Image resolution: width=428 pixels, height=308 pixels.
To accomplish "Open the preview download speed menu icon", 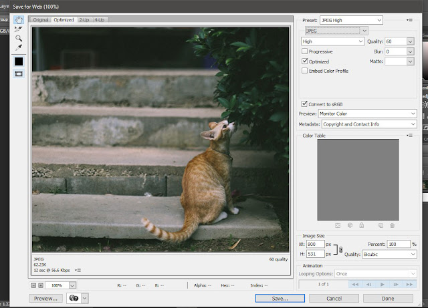I will point(78,271).
